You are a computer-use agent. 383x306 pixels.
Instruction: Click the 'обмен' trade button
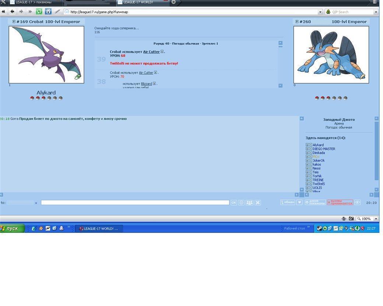[x=288, y=202]
